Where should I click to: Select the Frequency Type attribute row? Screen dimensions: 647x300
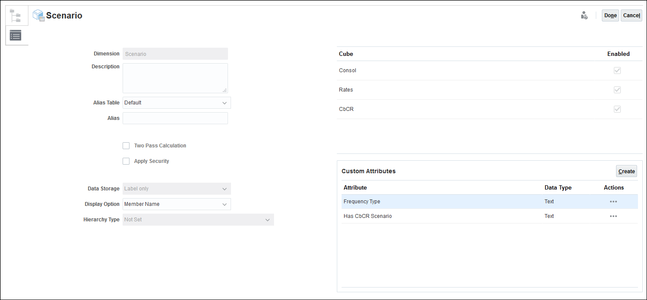point(490,202)
